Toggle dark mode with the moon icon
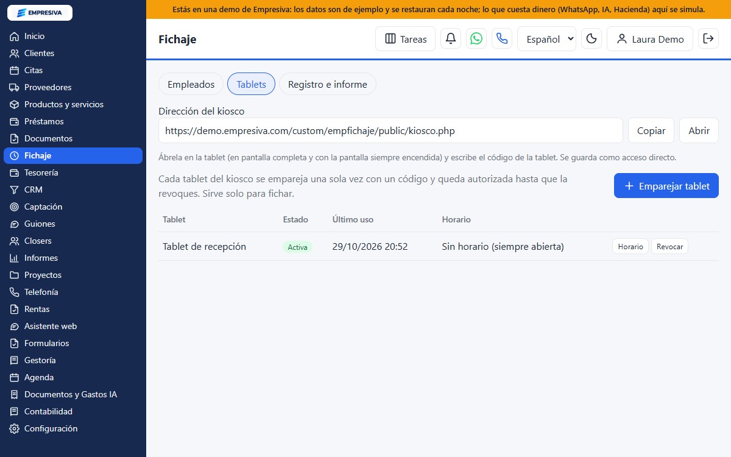Viewport: 731px width, 457px height. (592, 39)
